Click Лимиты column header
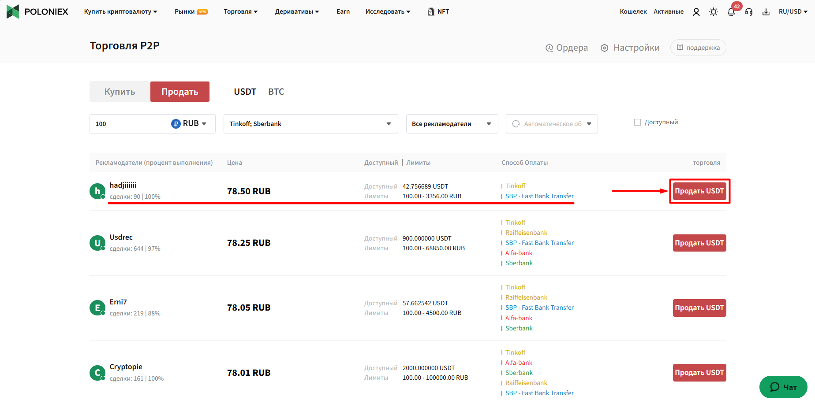The height and width of the screenshot is (404, 815). [x=419, y=163]
